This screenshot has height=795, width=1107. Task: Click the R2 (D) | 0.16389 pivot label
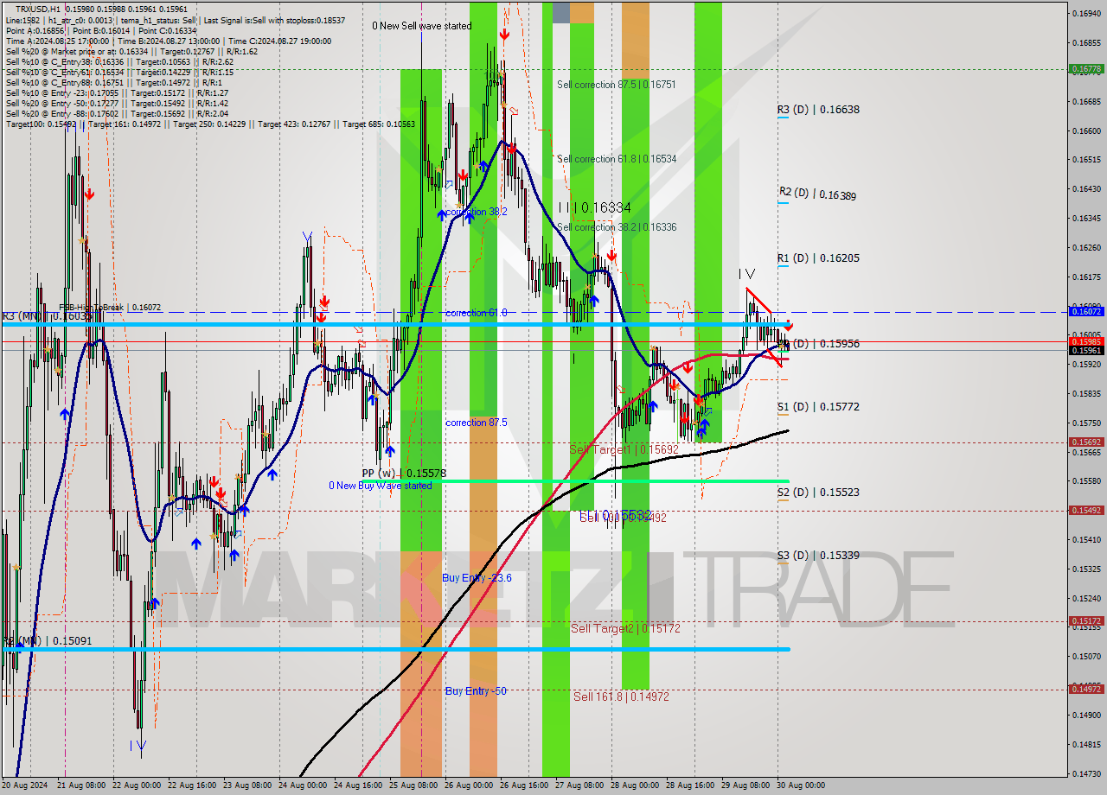point(818,194)
